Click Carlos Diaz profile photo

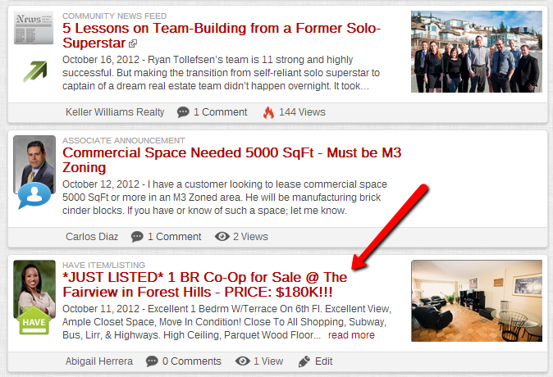[34, 165]
